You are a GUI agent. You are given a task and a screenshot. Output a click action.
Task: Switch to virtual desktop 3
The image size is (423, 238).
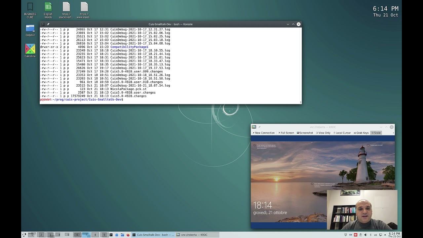pyautogui.click(x=50, y=235)
